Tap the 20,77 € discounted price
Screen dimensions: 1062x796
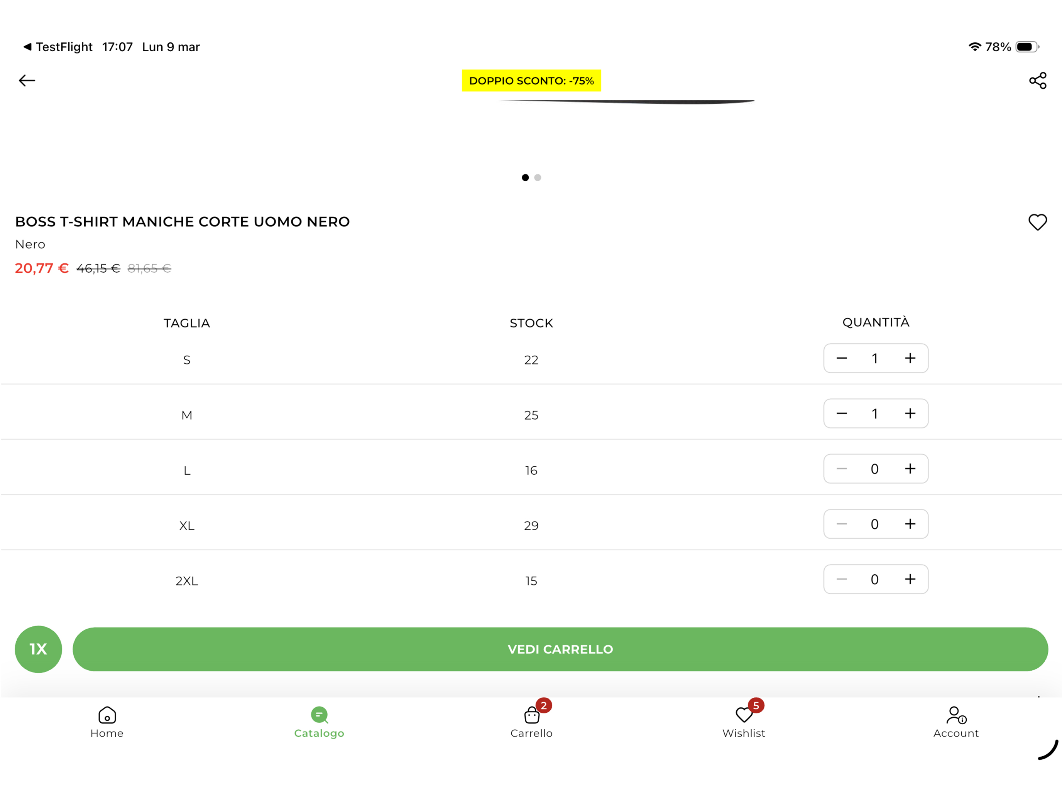(42, 268)
